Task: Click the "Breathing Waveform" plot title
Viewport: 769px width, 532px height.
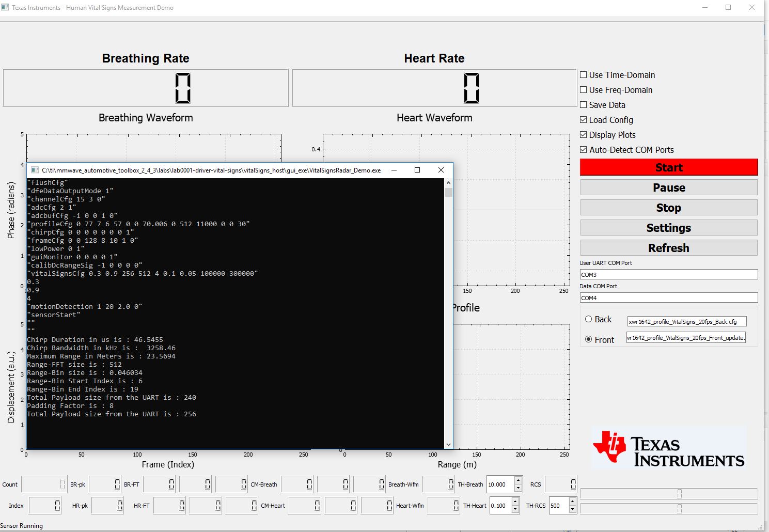Action: [146, 118]
